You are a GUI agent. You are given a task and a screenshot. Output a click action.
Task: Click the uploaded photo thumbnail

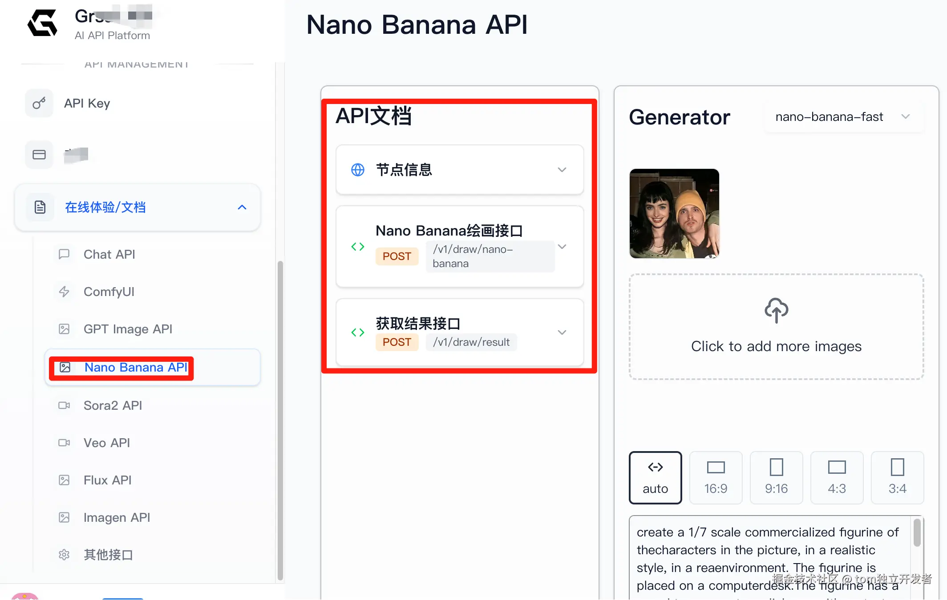[x=674, y=213]
